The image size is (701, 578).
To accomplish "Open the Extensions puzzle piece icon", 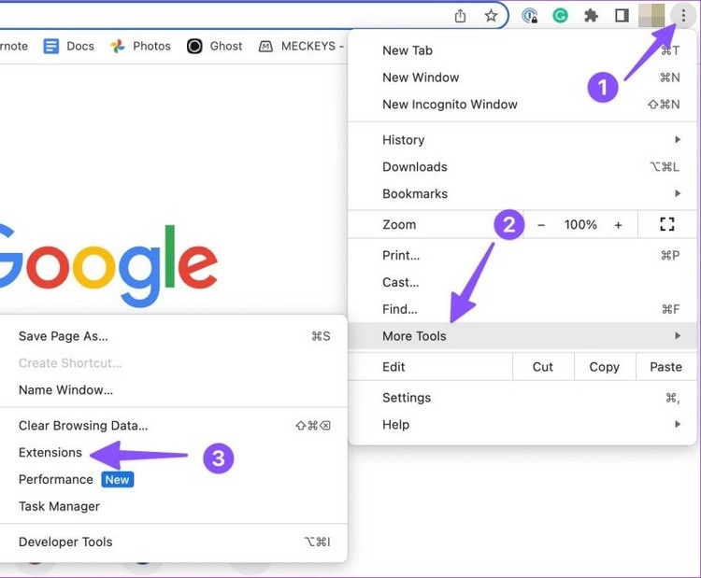I will tap(591, 16).
